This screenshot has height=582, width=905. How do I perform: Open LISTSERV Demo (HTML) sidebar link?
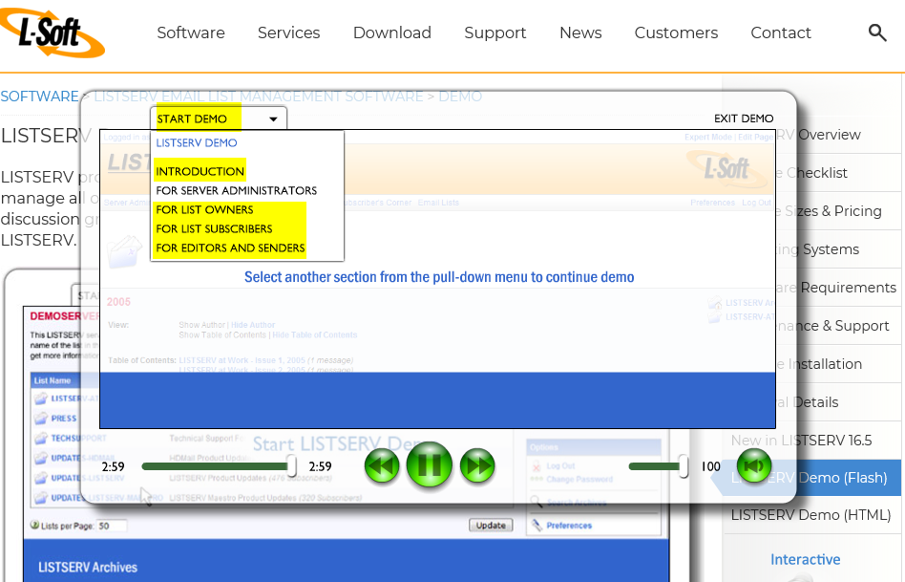[810, 514]
